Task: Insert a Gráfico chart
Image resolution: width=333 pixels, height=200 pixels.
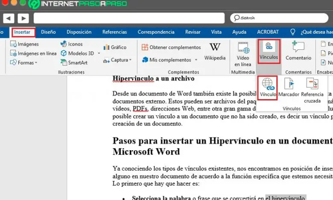Action: pyautogui.click(x=115, y=47)
